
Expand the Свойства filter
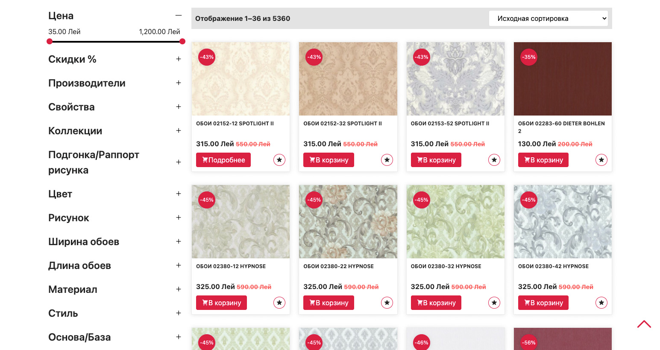pos(179,107)
